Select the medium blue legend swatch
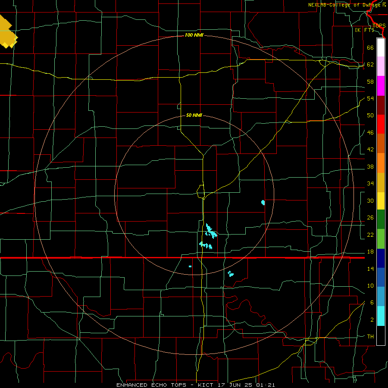The image size is (388, 388). [381, 277]
